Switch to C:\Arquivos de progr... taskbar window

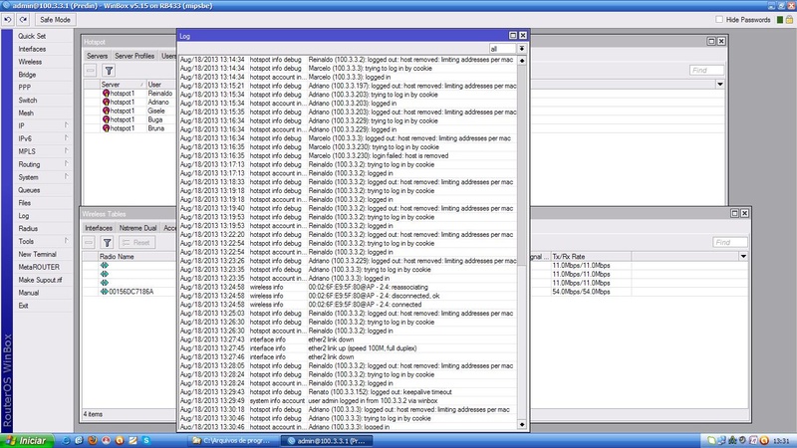[233, 440]
